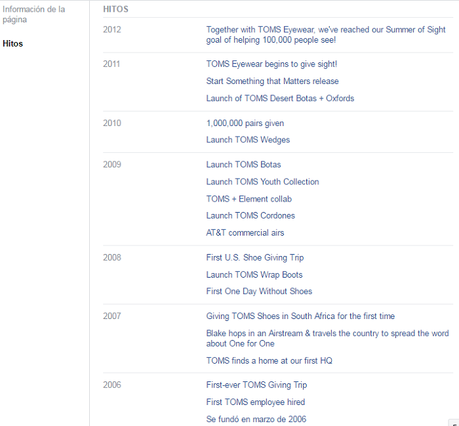The width and height of the screenshot is (459, 426).
Task: Click Launch TOMS Wrap Boots link
Action: point(254,275)
